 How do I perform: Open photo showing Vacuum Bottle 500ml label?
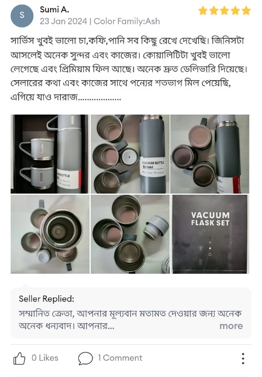tap(130, 154)
